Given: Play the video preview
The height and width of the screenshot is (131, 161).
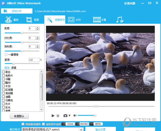Looking at the screenshot, I should pyautogui.click(x=53, y=116).
